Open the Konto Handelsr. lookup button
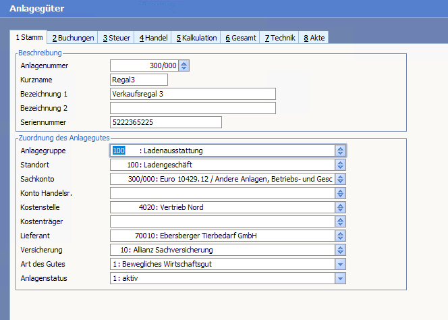The width and height of the screenshot is (448, 320). coord(341,193)
